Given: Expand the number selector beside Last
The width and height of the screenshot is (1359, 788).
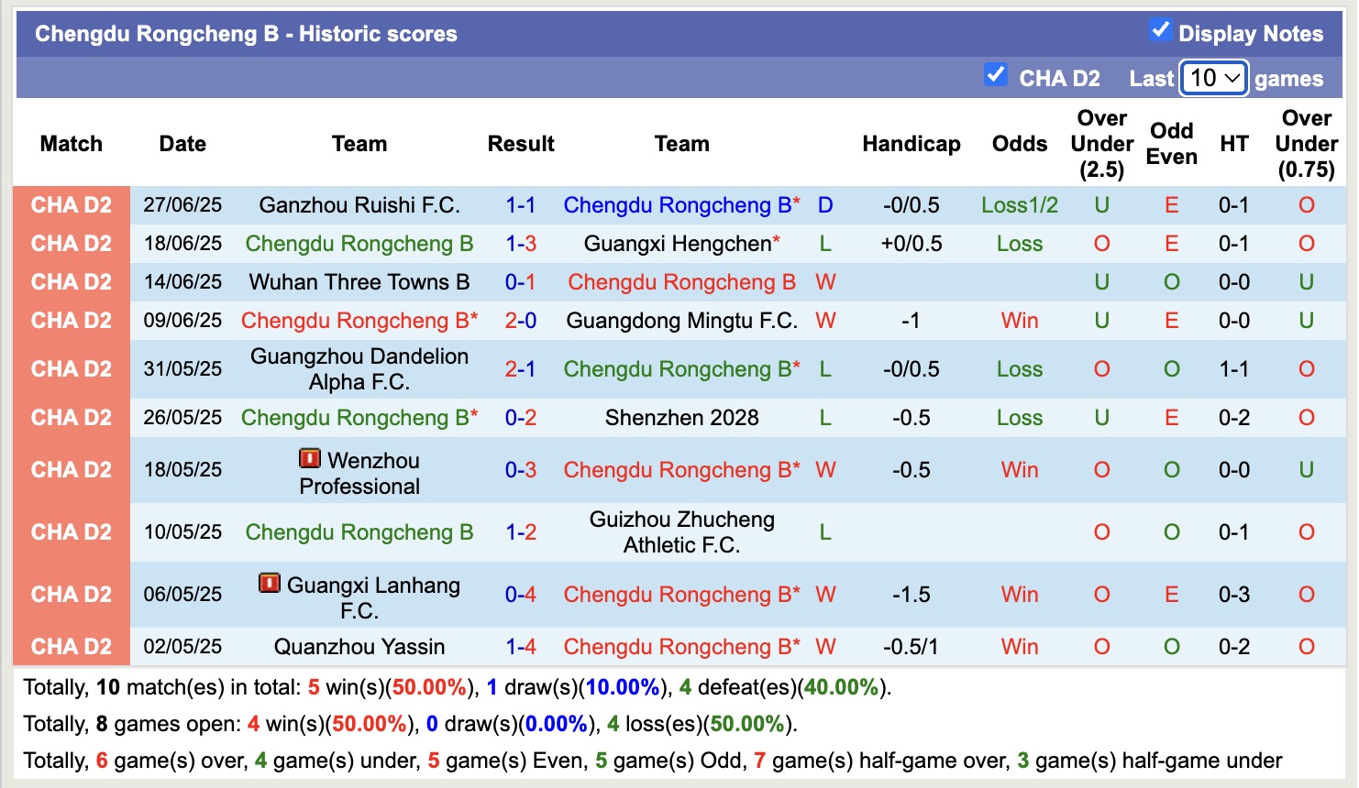Looking at the screenshot, I should pos(1212,79).
